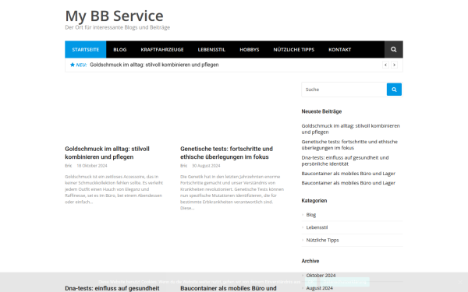This screenshot has width=468, height=292.
Task: Click the date 30 August 2024
Action: (x=206, y=166)
